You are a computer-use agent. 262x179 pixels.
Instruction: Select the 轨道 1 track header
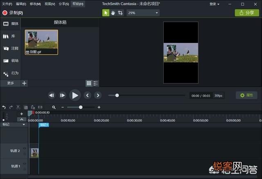14,166
